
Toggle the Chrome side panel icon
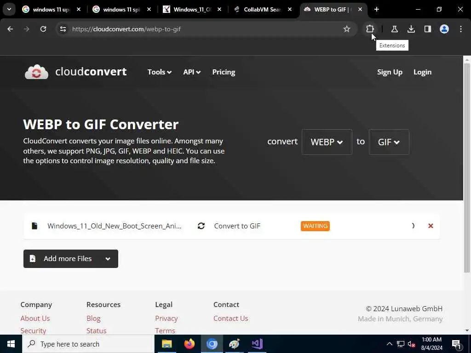pyautogui.click(x=427, y=29)
